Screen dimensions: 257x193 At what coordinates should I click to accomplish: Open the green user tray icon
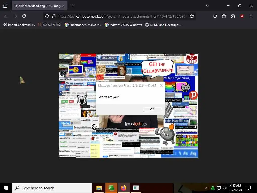[213, 188]
